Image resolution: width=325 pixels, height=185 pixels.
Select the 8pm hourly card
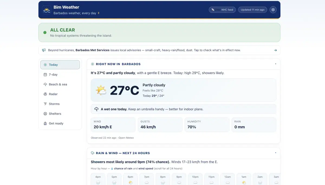tap(163, 179)
